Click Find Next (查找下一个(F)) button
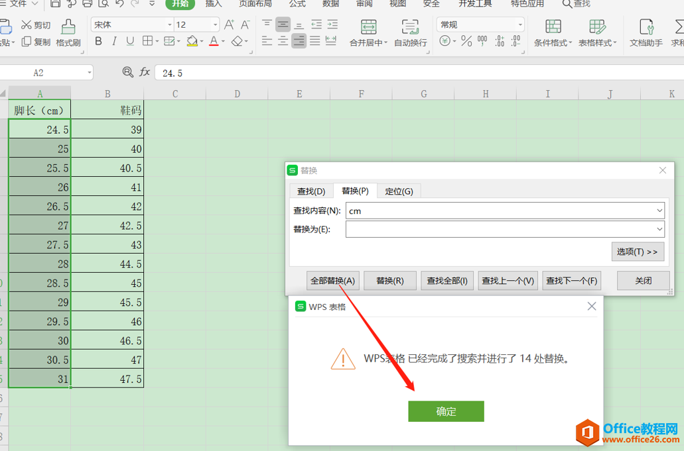The width and height of the screenshot is (684, 451). [571, 281]
